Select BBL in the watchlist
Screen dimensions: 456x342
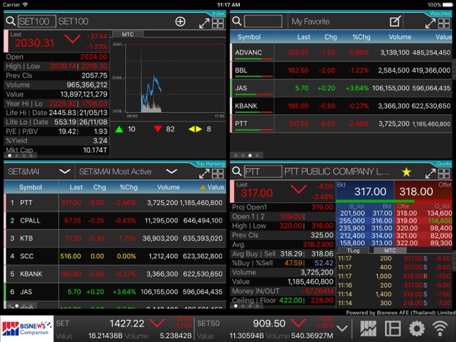point(341,70)
